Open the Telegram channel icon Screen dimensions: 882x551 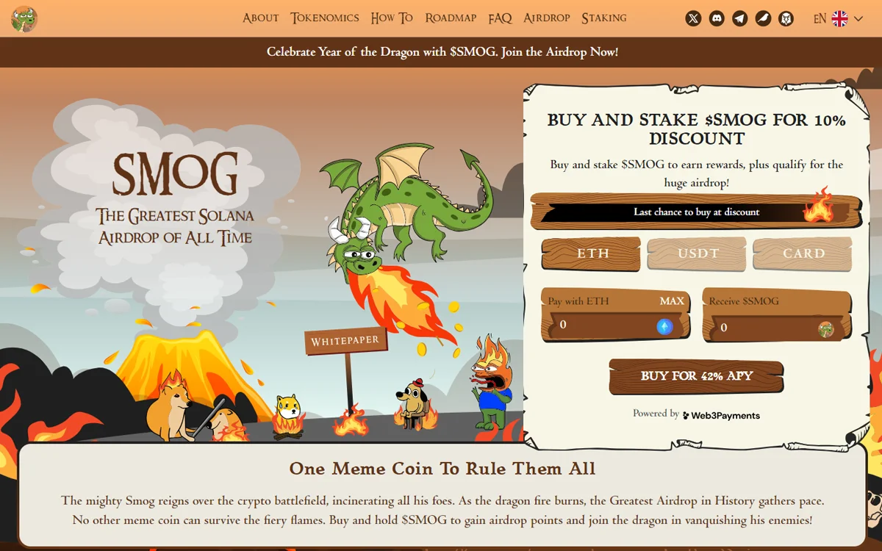[x=740, y=18]
